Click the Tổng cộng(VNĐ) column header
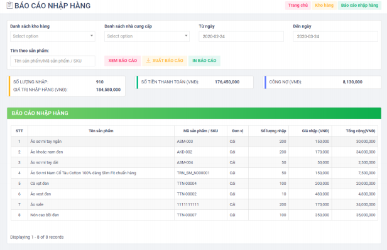Screen dimensions: 387x250 pos(355,131)
